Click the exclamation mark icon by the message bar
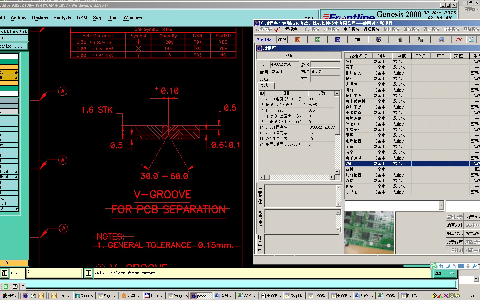This screenshot has height=300, width=480. 88,273
